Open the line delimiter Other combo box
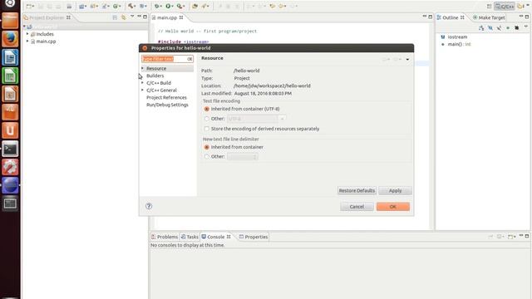The height and width of the screenshot is (299, 532). click(x=243, y=157)
